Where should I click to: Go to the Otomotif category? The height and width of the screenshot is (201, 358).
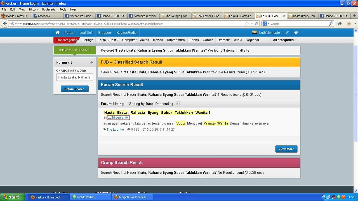coord(223,40)
